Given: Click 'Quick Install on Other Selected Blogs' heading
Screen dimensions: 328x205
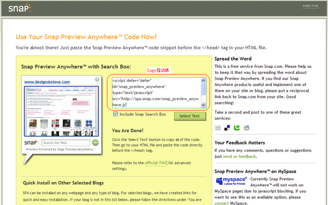Looking at the screenshot, I should (x=63, y=183).
